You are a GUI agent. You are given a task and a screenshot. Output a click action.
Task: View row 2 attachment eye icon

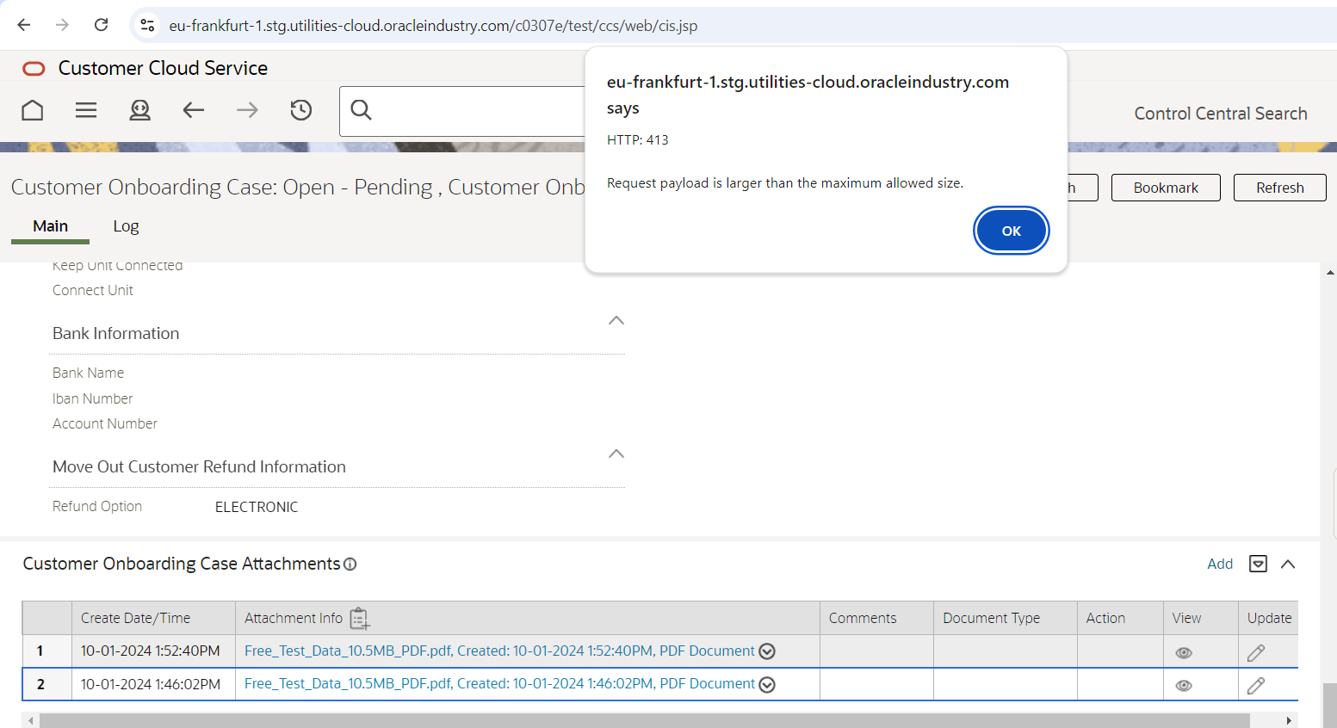pyautogui.click(x=1184, y=686)
